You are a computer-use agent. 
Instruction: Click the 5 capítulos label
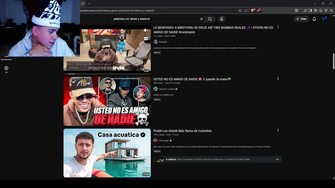(x=171, y=160)
